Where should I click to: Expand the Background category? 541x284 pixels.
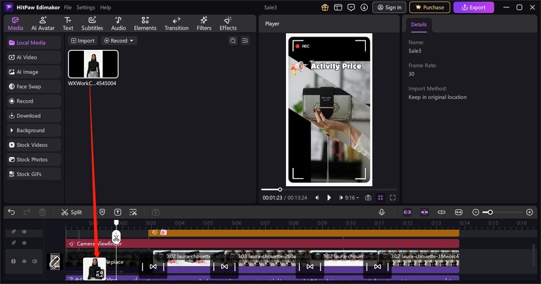pyautogui.click(x=34, y=130)
